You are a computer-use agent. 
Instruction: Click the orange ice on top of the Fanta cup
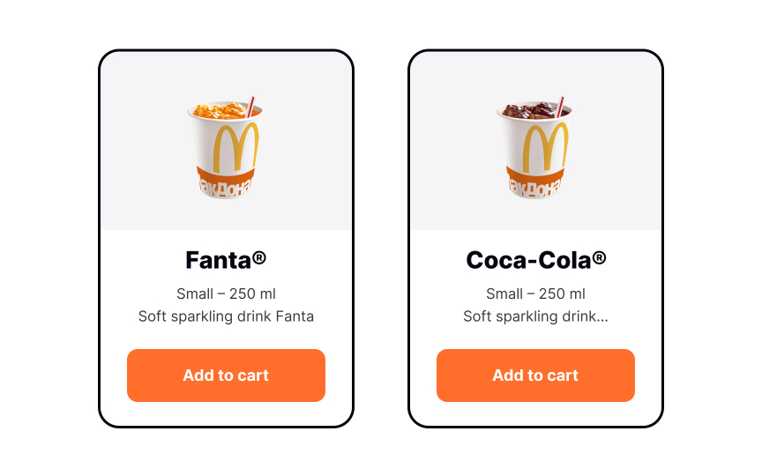[220, 110]
